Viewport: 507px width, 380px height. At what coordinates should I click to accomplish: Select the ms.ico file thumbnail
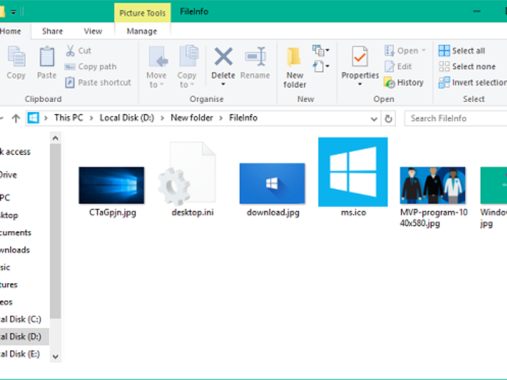point(353,172)
